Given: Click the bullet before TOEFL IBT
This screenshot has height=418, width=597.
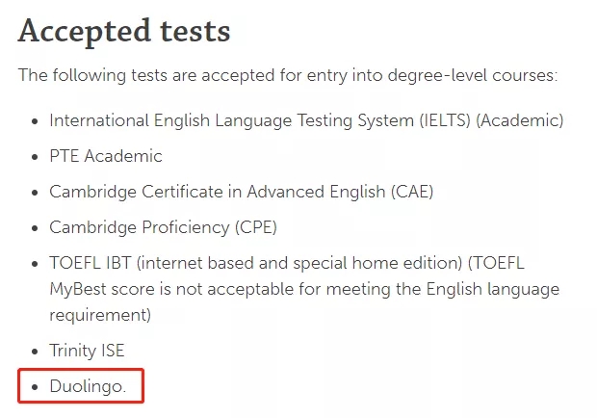Looking at the screenshot, I should [x=35, y=264].
